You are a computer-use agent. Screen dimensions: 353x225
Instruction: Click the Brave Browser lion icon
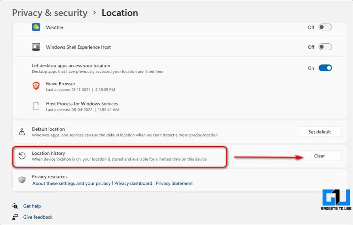tap(36, 86)
